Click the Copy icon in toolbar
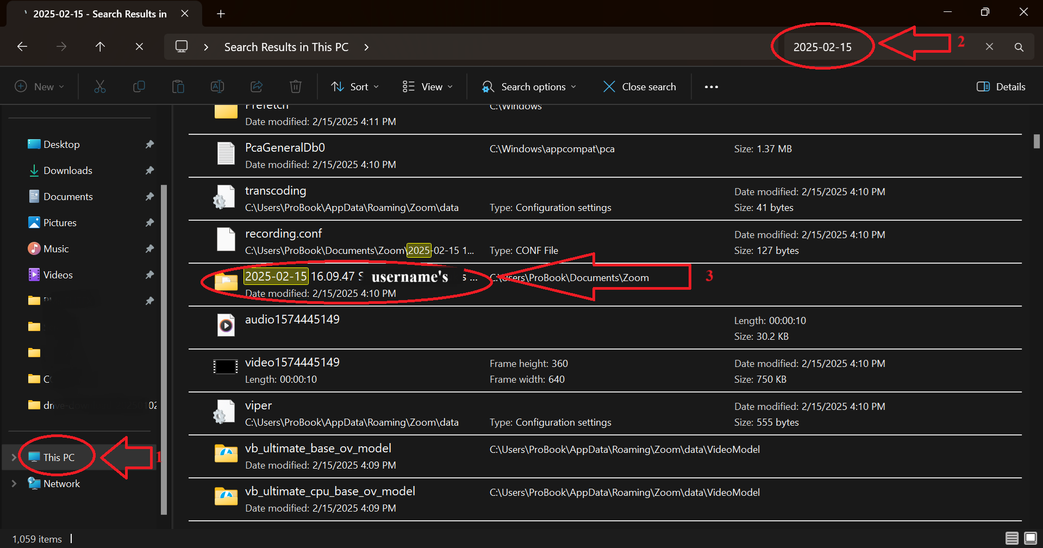Viewport: 1043px width, 548px height. click(x=139, y=86)
